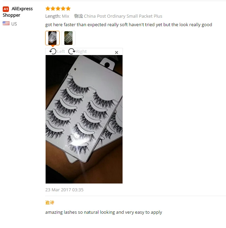
Task: Select the first lashes thumbnail
Action: pos(52,38)
